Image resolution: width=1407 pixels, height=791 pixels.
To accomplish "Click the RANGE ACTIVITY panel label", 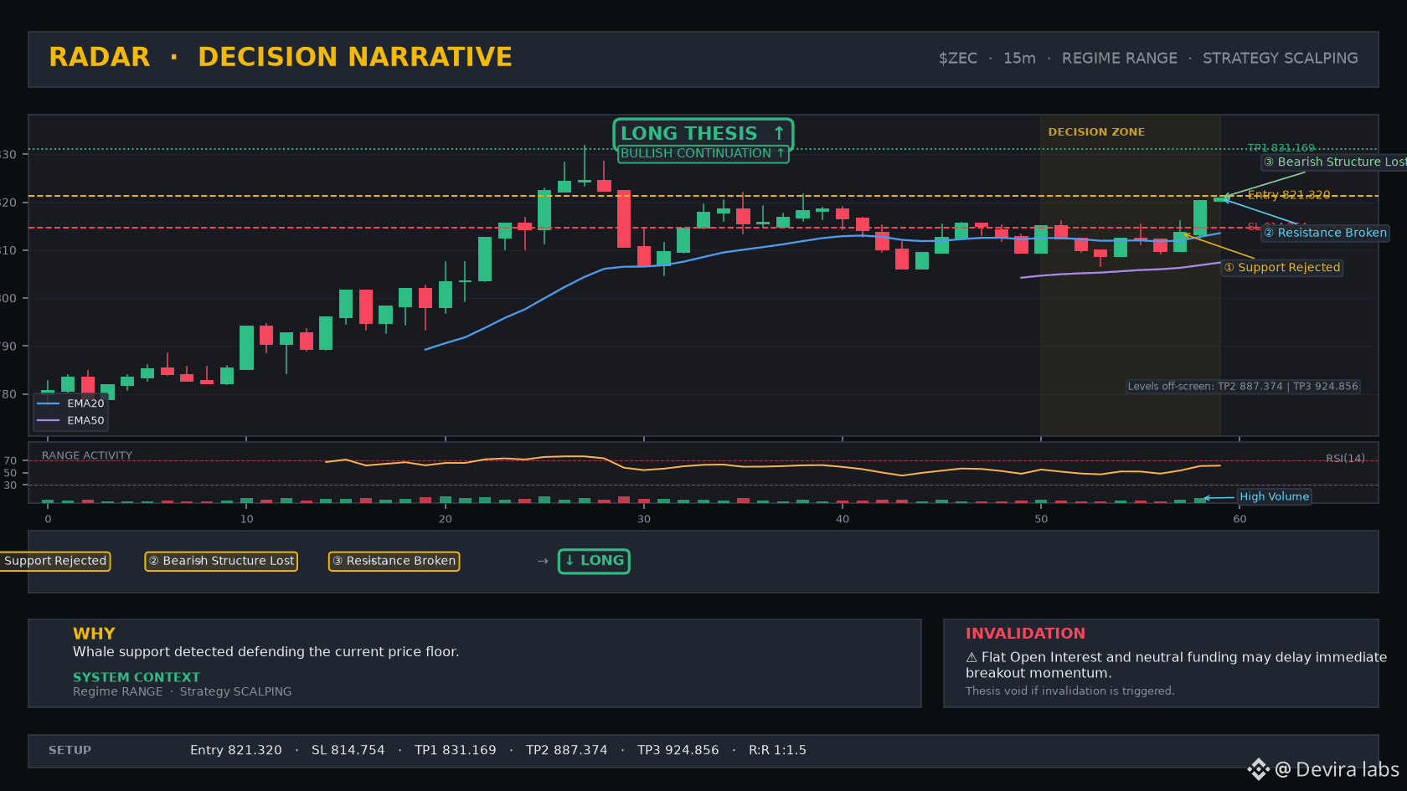I will [x=87, y=455].
